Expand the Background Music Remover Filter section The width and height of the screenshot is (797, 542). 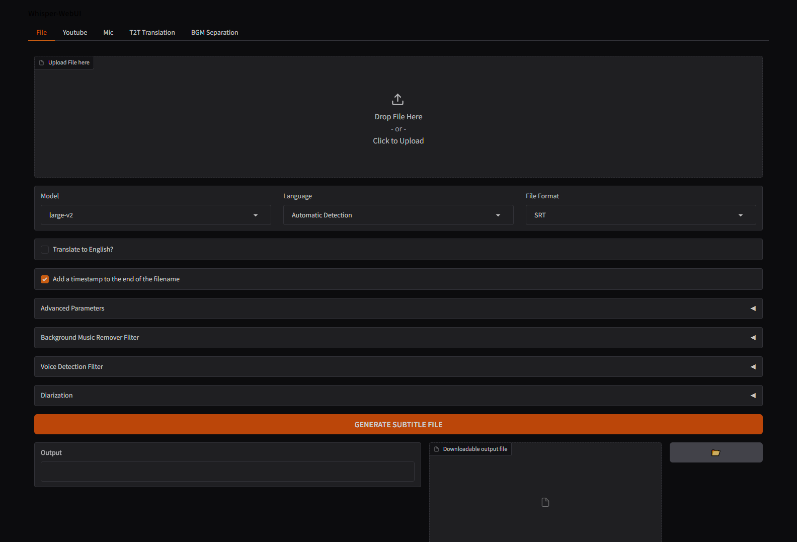click(398, 338)
